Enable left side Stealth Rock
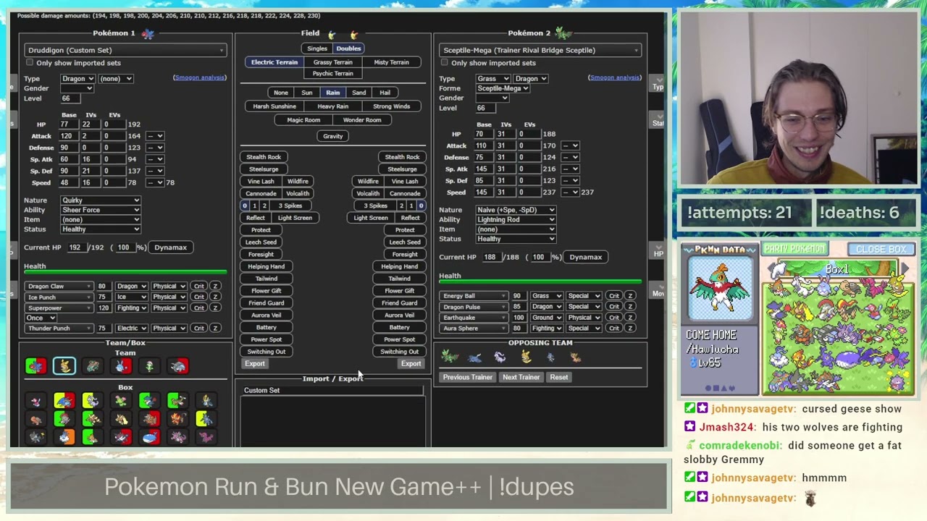Viewport: 927px width, 521px height. [x=264, y=157]
